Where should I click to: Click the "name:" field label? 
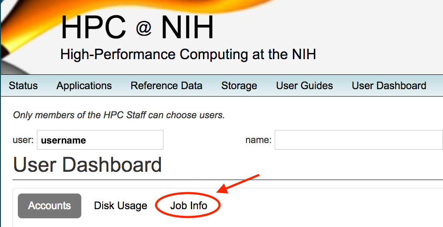(x=258, y=140)
